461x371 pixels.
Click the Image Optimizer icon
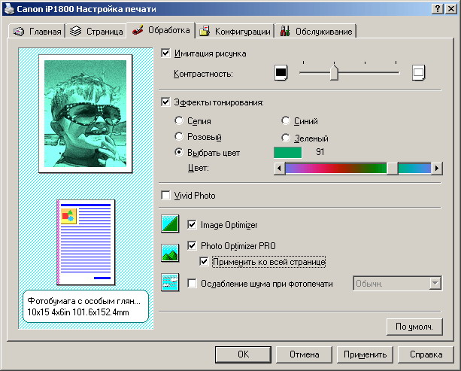tap(171, 224)
